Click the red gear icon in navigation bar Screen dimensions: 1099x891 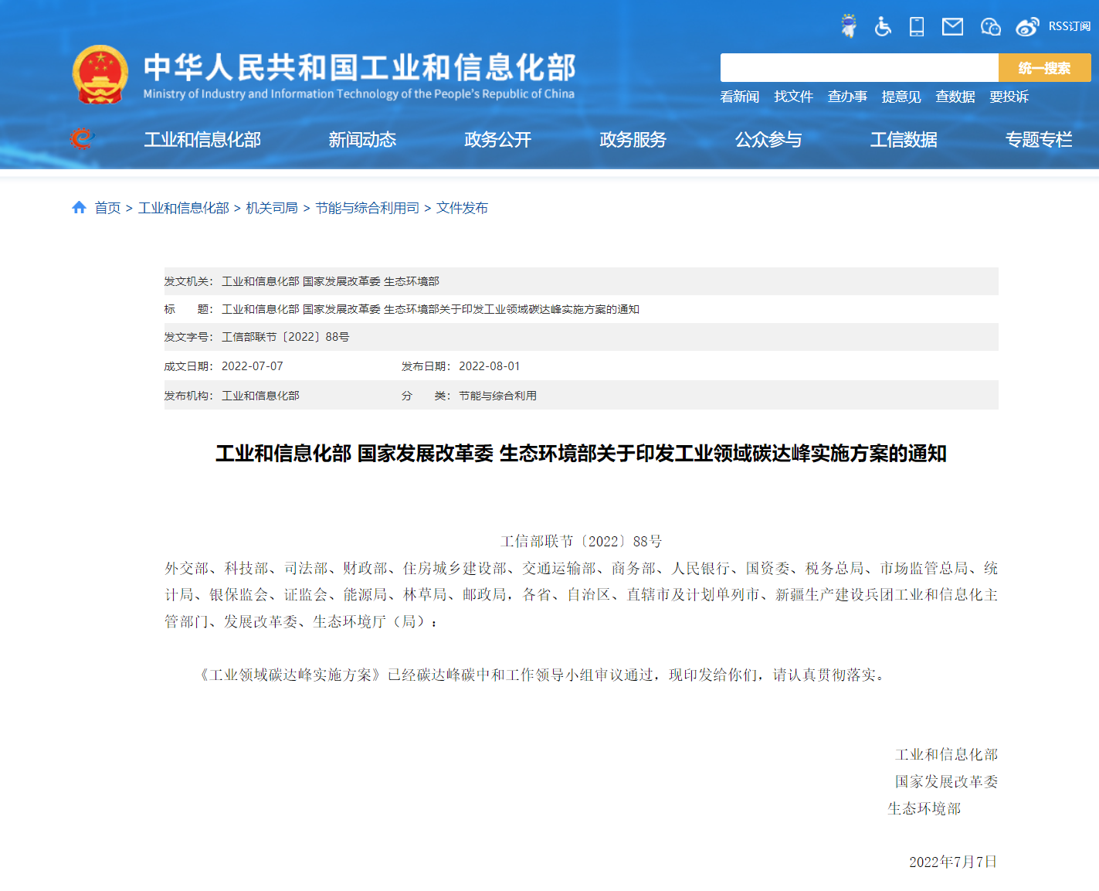tap(81, 139)
